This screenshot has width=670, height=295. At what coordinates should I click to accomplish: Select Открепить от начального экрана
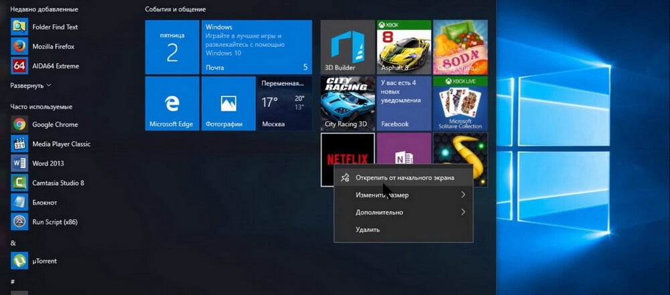403,177
